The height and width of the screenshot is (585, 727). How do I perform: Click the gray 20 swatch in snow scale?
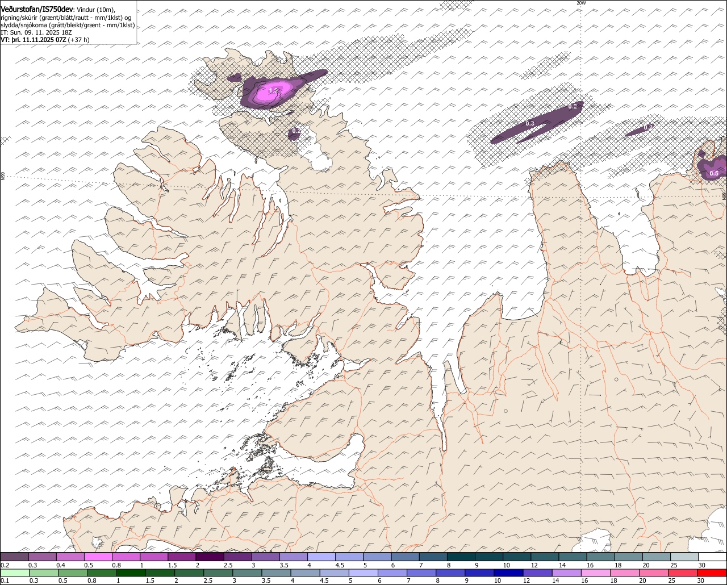(657, 557)
